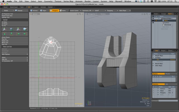The width and height of the screenshot is (179, 112).
Task: Toggle visibility eye for Mesh item
Action: 153,20
